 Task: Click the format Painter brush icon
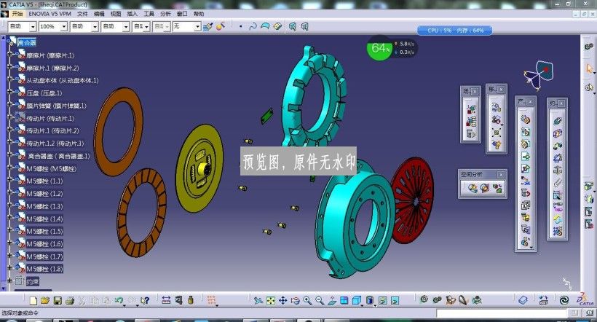pos(208,26)
